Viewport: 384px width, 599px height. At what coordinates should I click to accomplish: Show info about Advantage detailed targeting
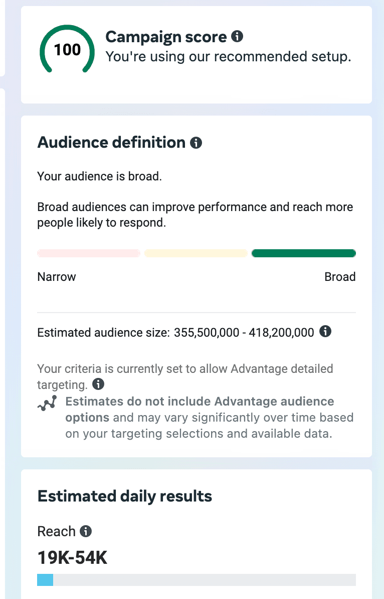click(99, 385)
